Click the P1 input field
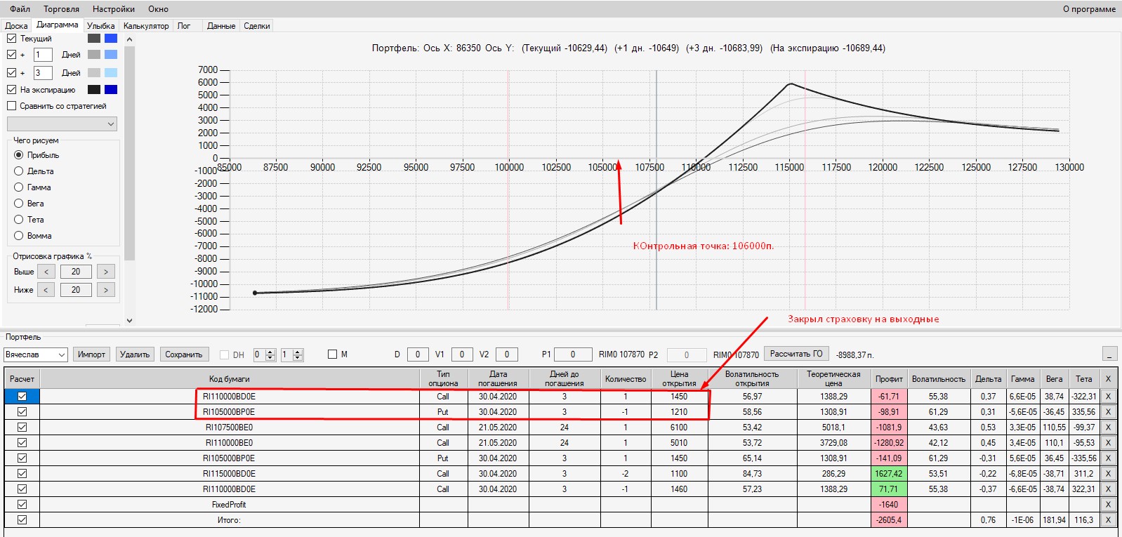The image size is (1122, 537). pyautogui.click(x=573, y=354)
